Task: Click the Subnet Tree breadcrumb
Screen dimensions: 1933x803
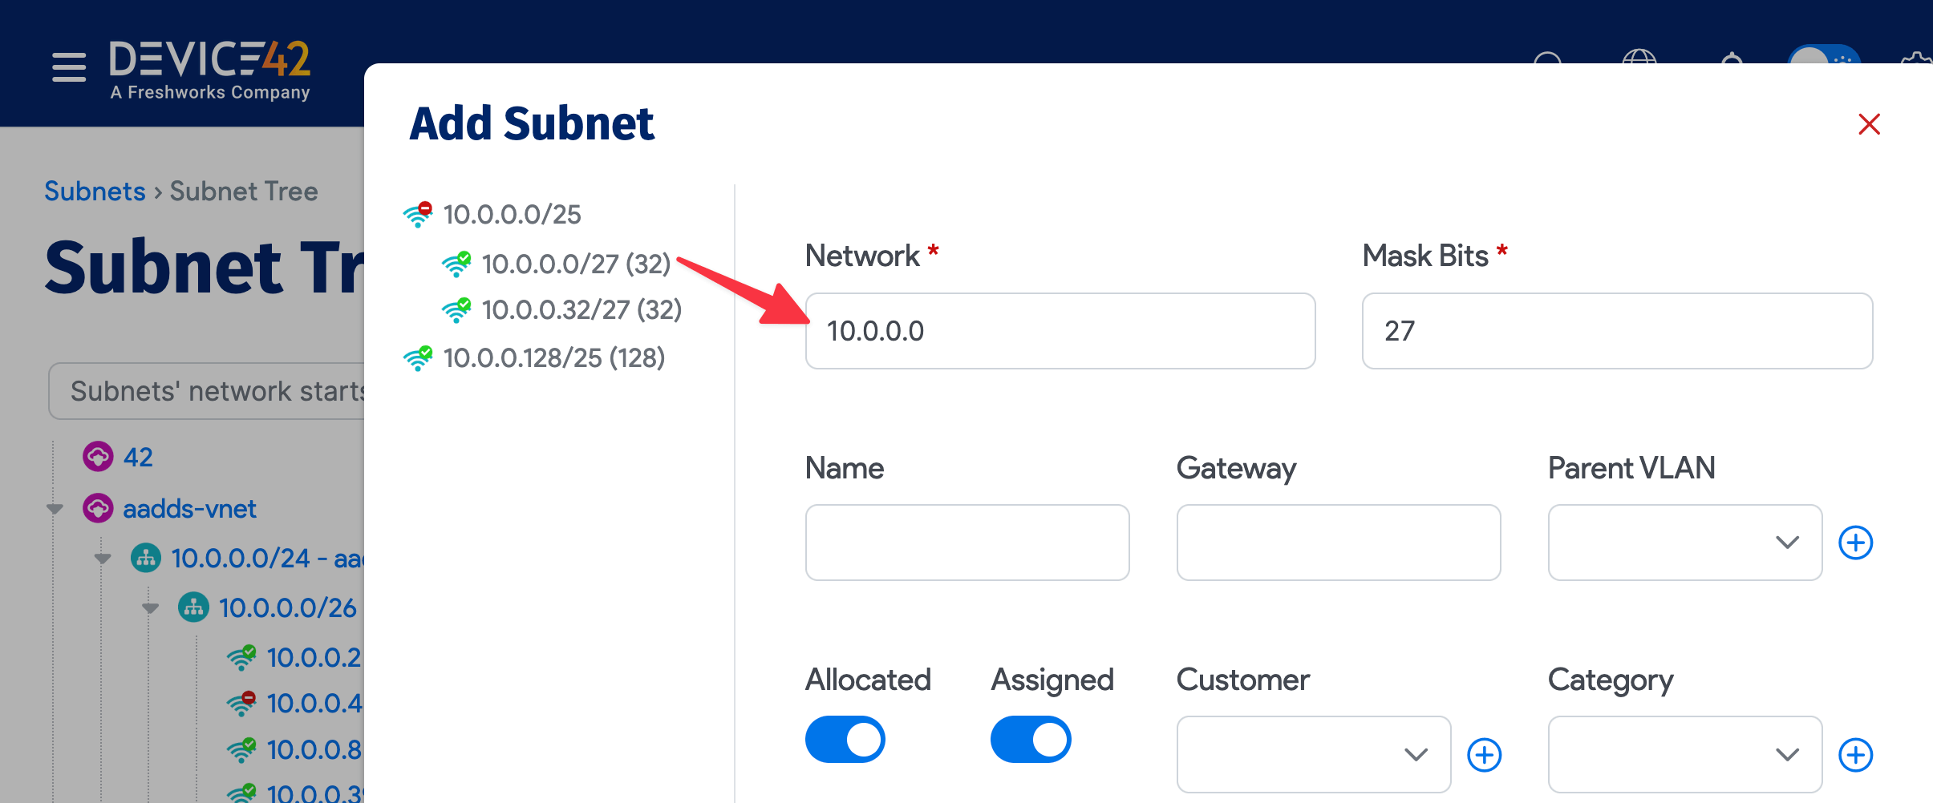Action: [x=243, y=191]
